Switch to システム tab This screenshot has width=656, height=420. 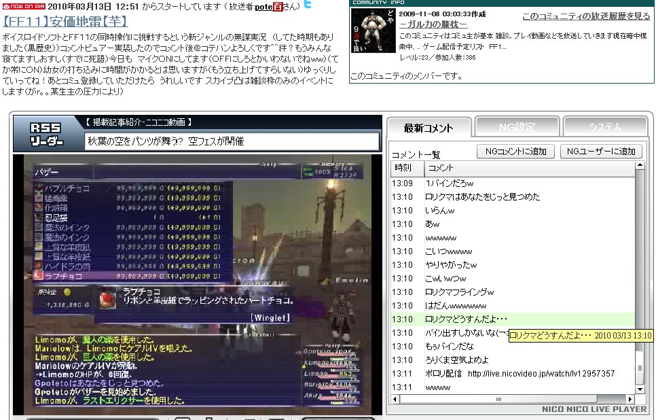[x=605, y=126]
